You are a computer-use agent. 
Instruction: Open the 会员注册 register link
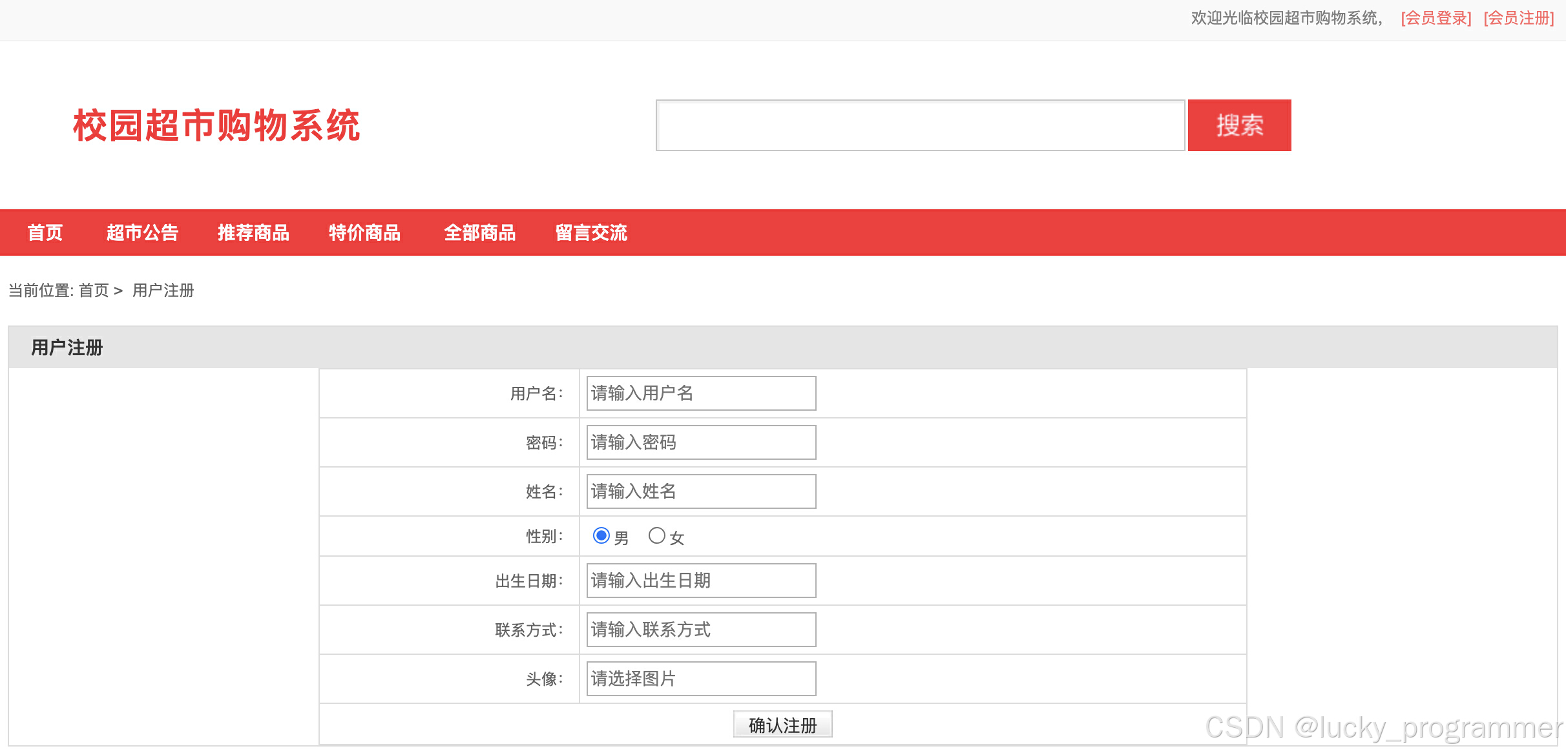pyautogui.click(x=1518, y=18)
